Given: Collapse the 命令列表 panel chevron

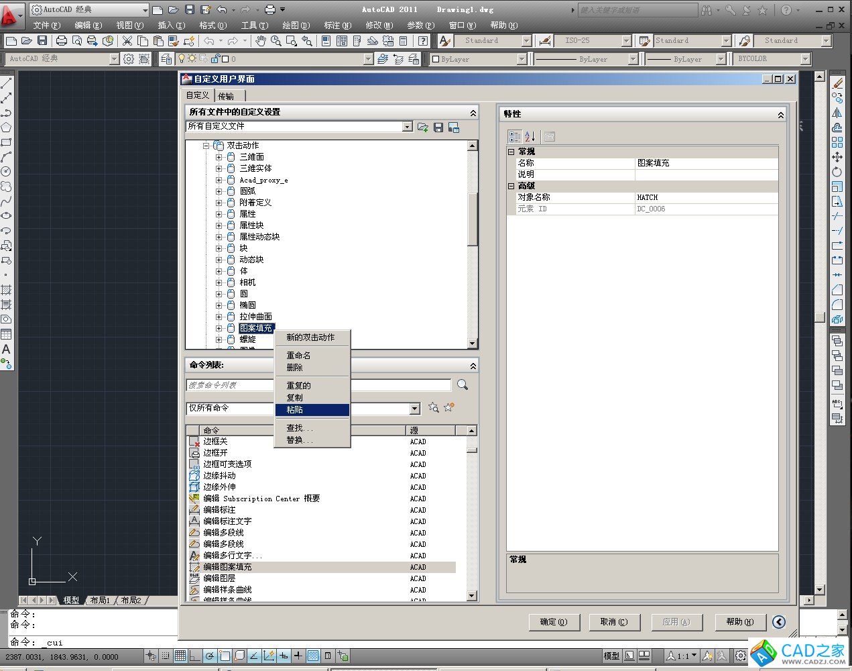Looking at the screenshot, I should coord(473,366).
